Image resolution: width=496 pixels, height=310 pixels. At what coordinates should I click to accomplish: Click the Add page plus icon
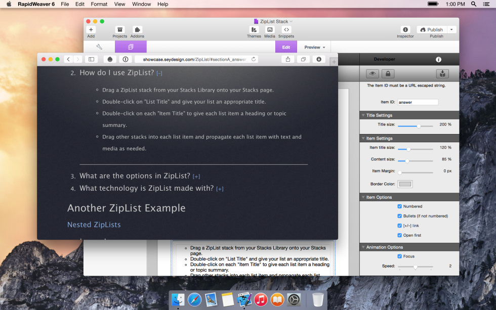click(91, 29)
